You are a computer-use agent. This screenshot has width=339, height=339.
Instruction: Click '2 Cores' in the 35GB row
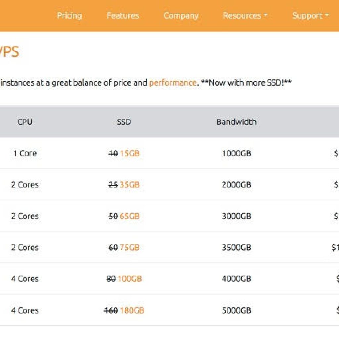click(x=25, y=185)
